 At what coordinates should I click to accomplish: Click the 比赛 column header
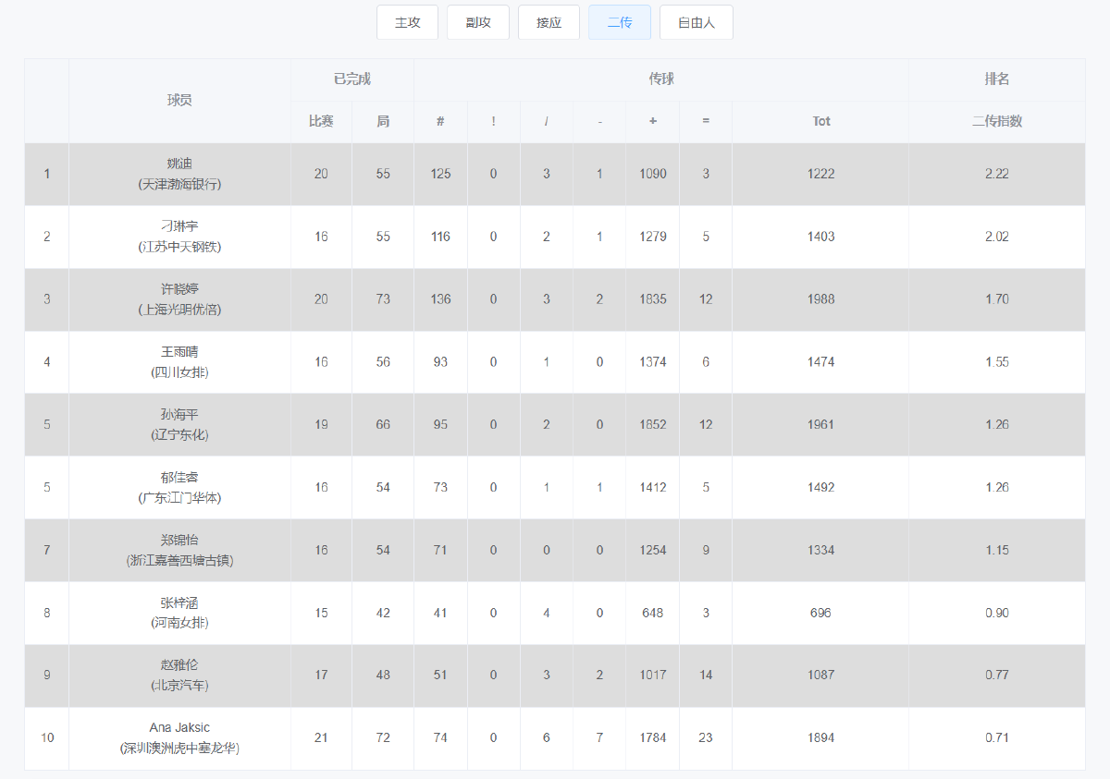[x=321, y=121]
